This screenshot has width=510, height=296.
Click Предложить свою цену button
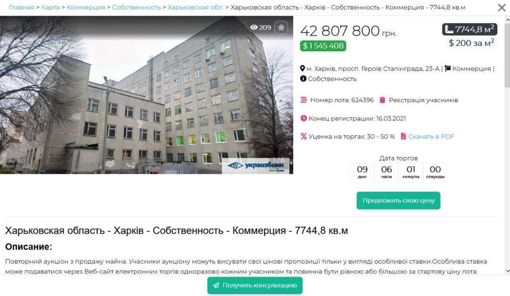(398, 200)
